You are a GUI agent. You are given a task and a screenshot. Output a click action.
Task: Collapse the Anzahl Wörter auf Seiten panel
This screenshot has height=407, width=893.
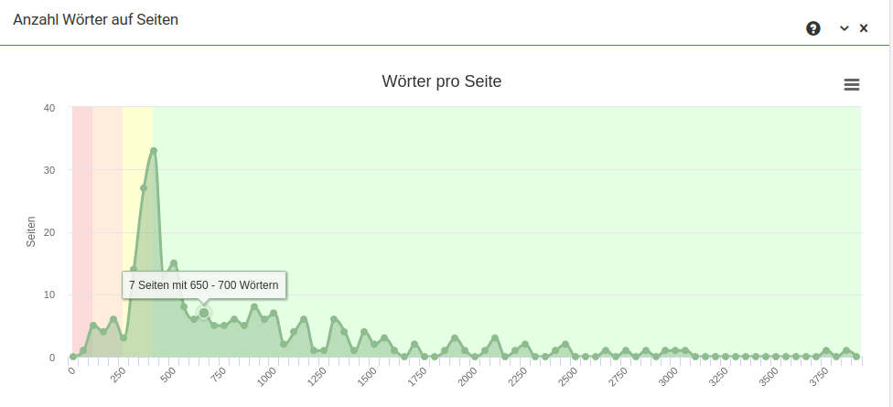pyautogui.click(x=845, y=28)
